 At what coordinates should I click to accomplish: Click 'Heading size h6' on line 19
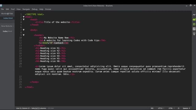(50, 61)
